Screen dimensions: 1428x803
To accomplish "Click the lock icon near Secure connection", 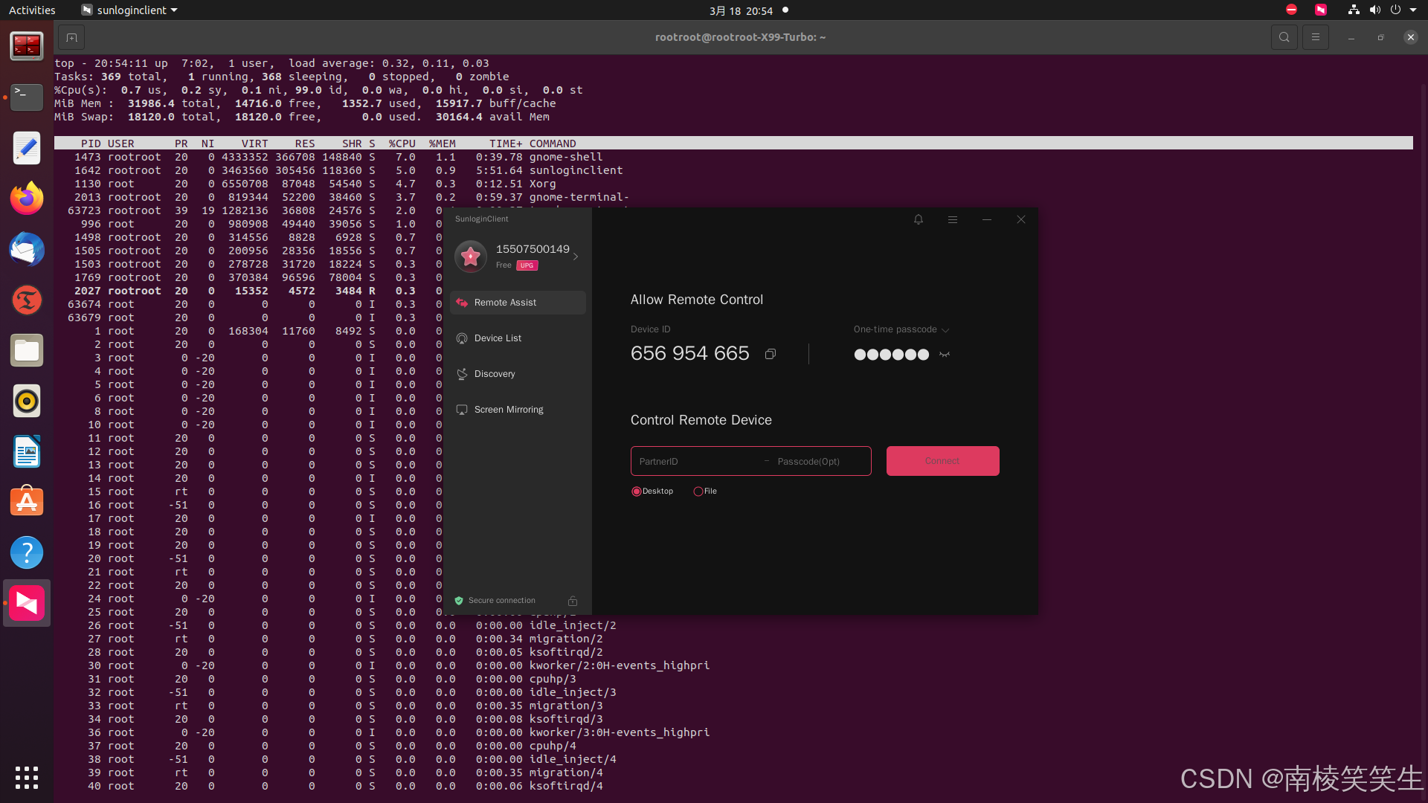I will (x=573, y=601).
